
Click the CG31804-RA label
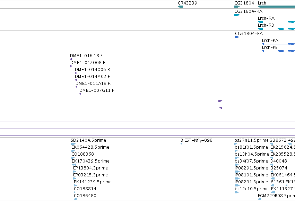tap(248, 11)
